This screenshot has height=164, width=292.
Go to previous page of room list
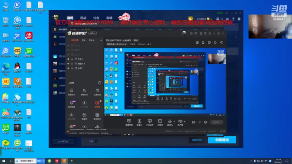pyautogui.click(x=85, y=141)
